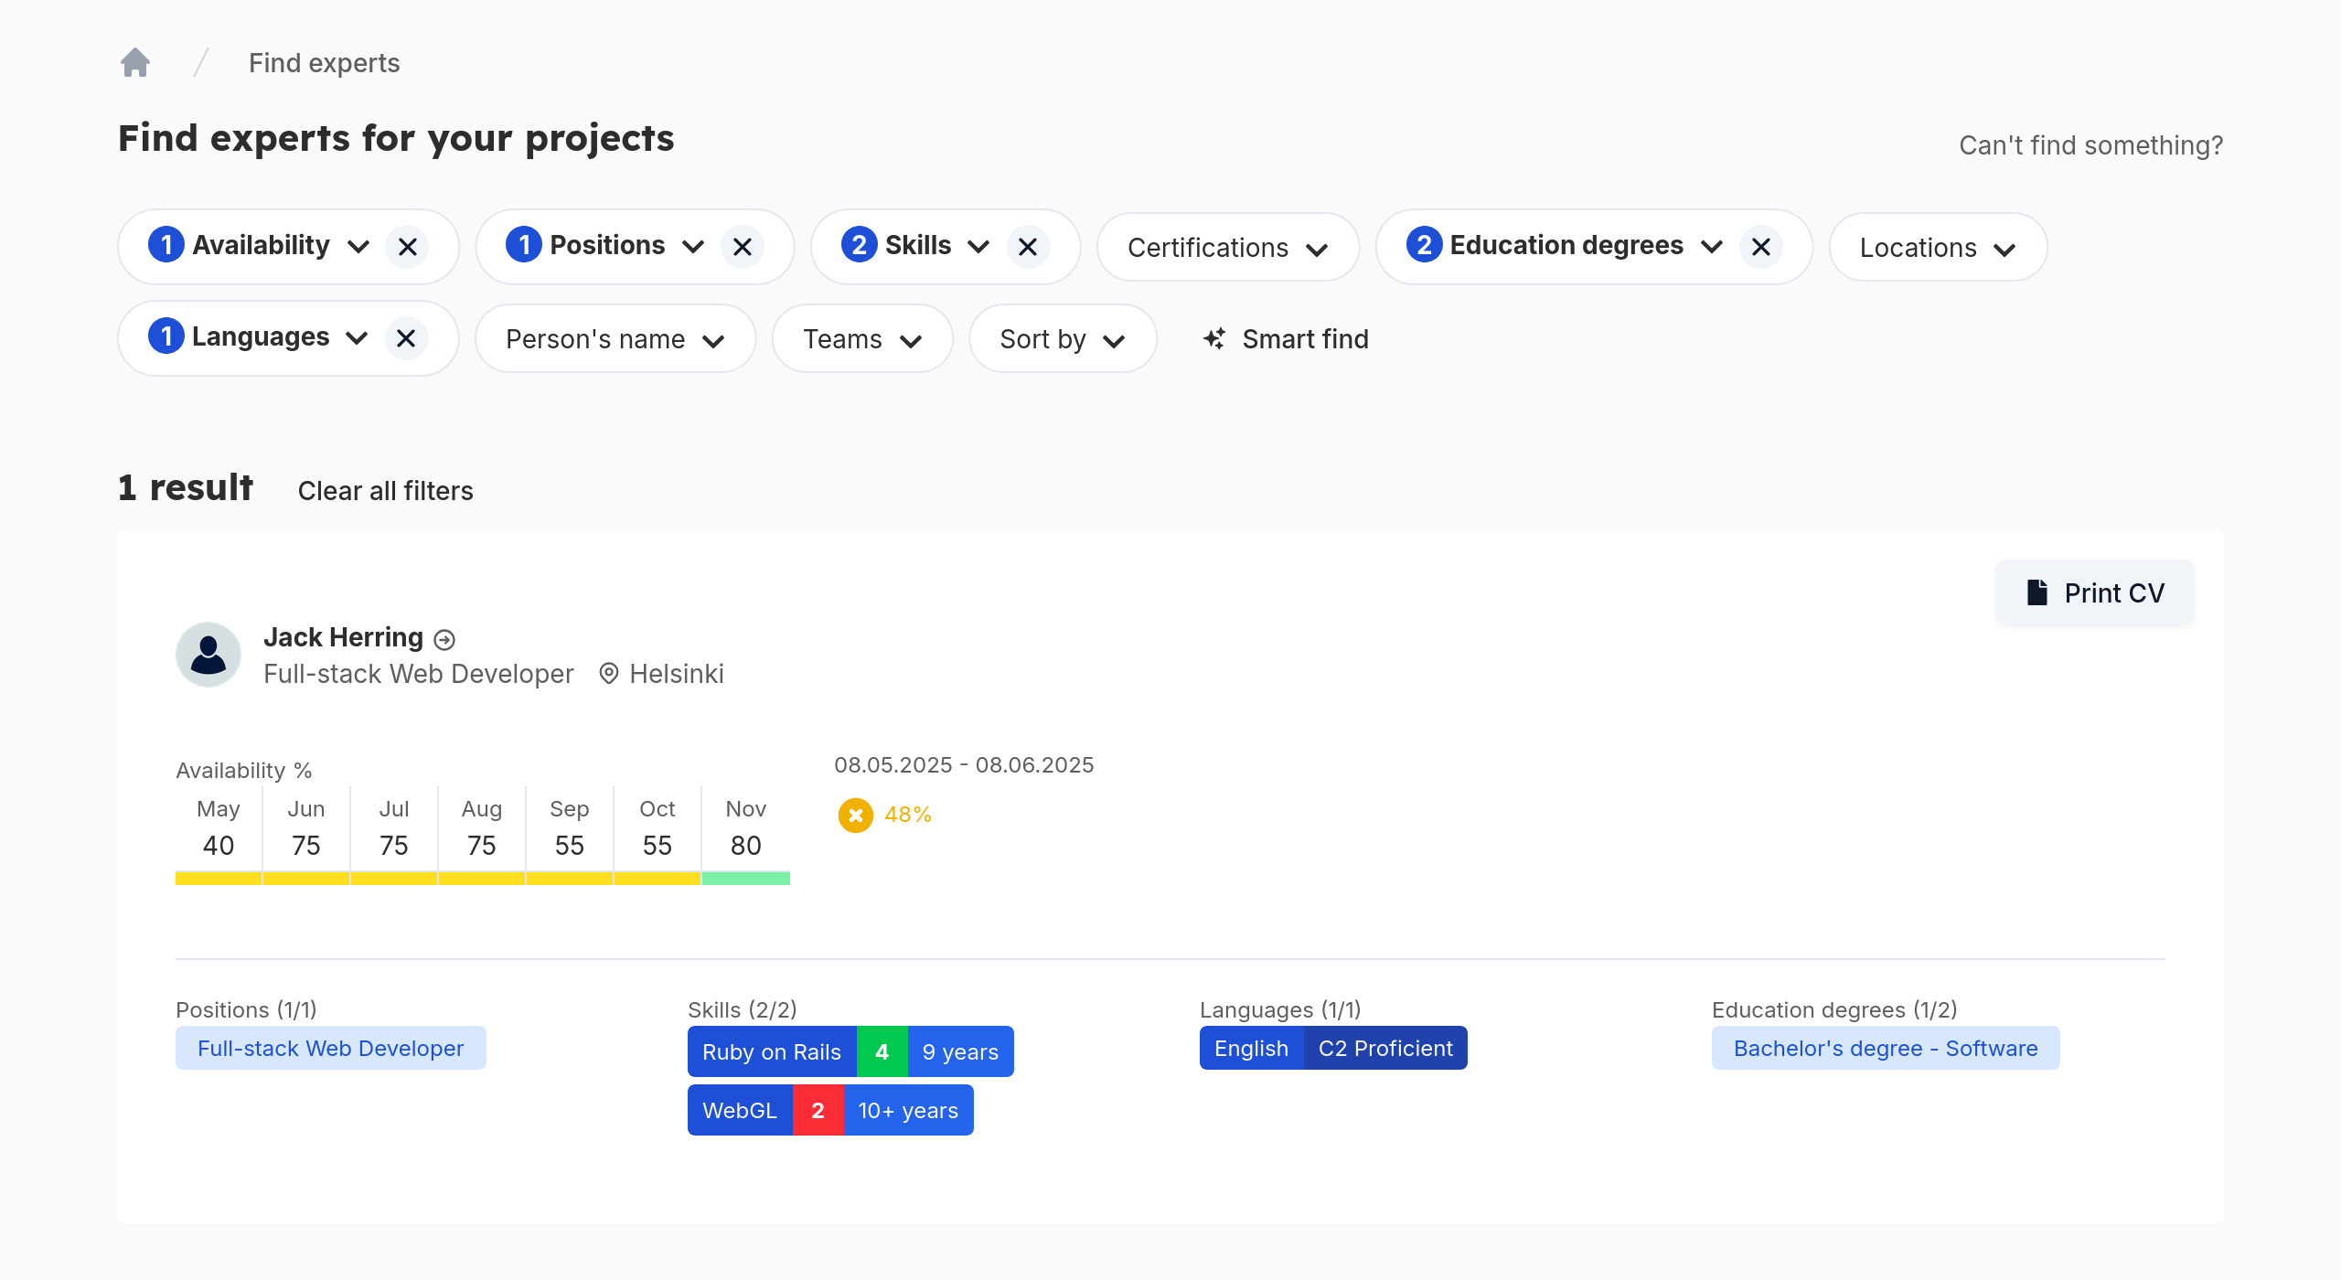
Task: Clear the Languages filter X icon
Action: (x=407, y=338)
